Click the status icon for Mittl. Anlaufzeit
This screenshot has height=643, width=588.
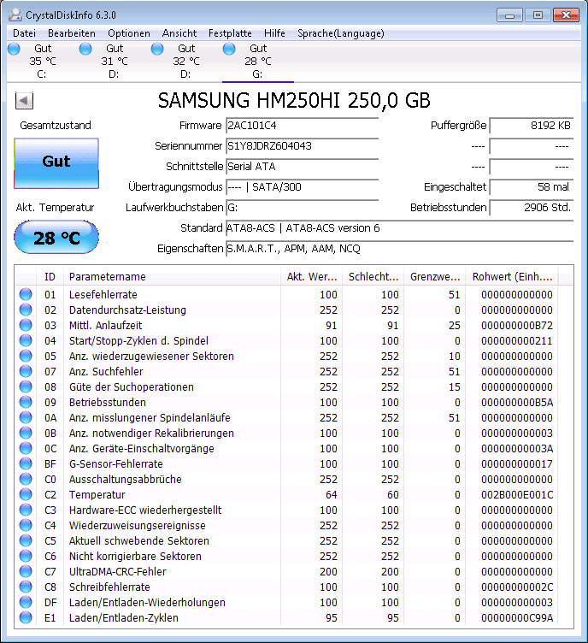(26, 325)
